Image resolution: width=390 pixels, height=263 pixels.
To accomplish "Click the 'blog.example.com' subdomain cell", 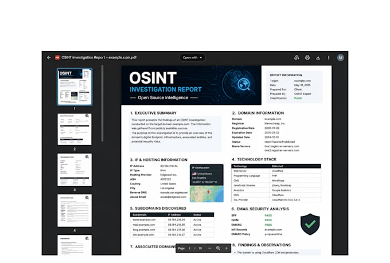I will tap(144, 230).
